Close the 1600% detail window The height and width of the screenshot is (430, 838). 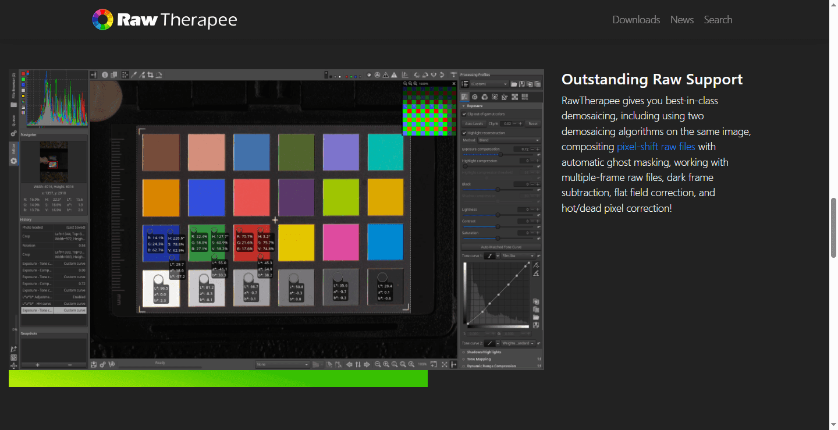(453, 84)
